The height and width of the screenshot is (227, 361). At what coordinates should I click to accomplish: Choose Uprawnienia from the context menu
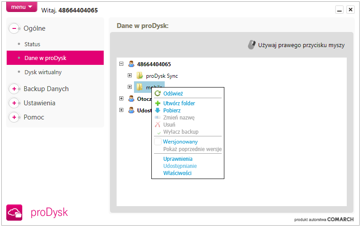coord(178,159)
